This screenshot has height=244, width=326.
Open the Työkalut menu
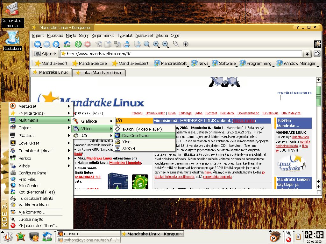(125, 36)
